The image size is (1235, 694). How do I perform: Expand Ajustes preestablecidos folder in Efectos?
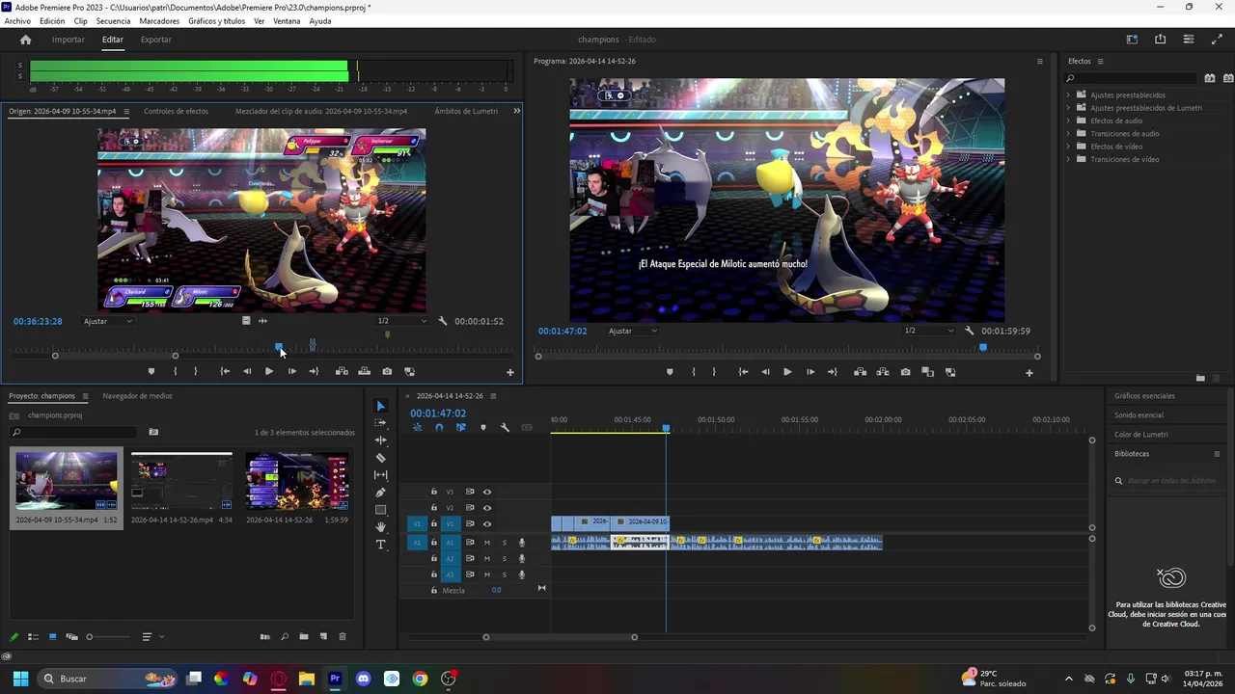(1068, 94)
